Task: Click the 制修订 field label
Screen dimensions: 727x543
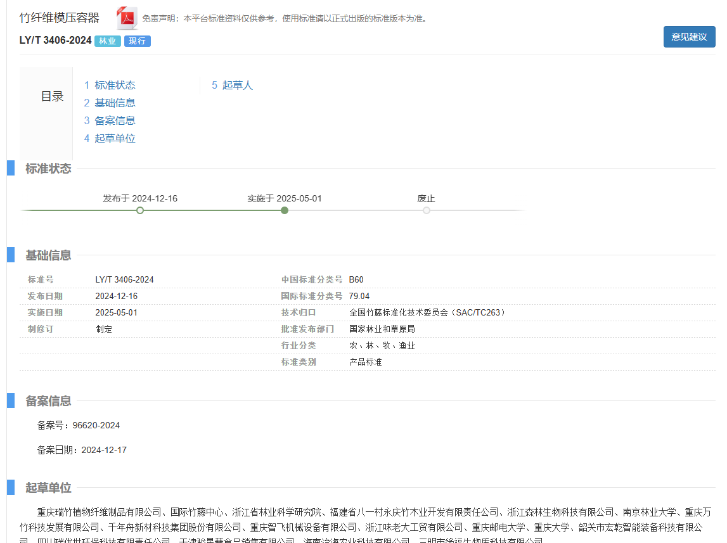Action: 41,329
